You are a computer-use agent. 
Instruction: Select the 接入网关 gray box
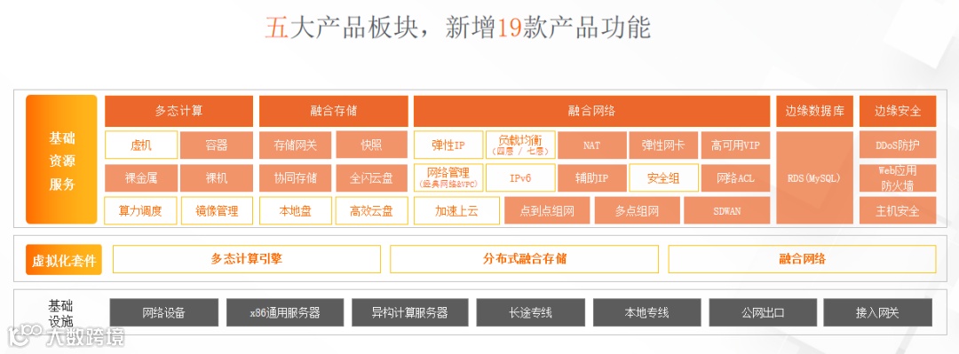pyautogui.click(x=878, y=312)
